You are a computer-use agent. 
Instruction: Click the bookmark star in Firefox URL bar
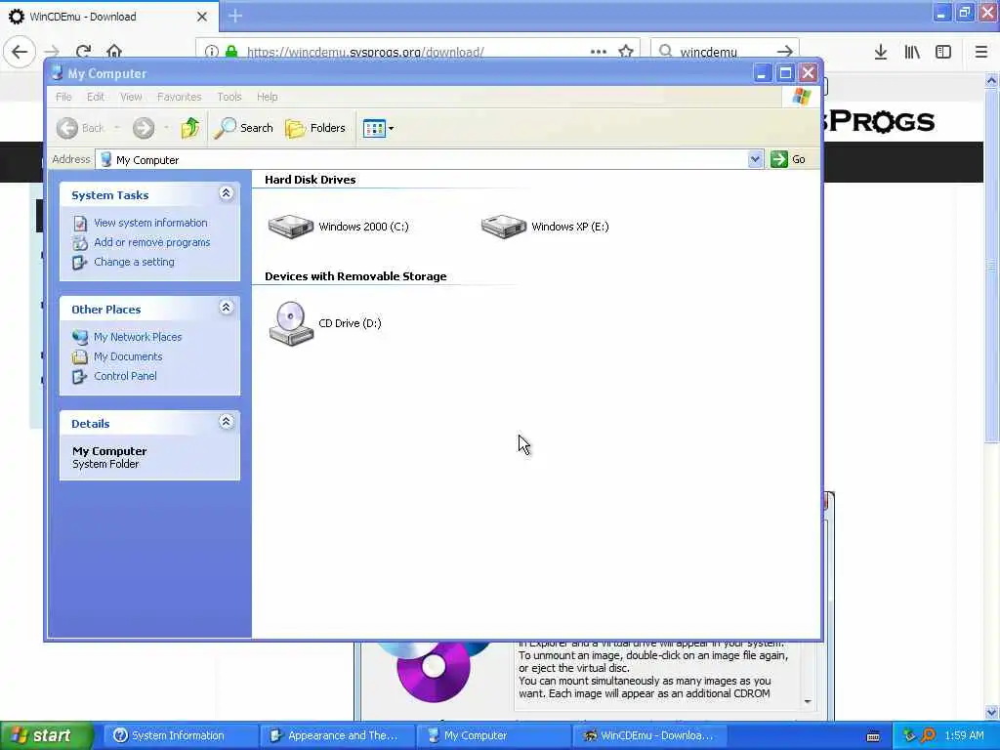[x=626, y=51]
